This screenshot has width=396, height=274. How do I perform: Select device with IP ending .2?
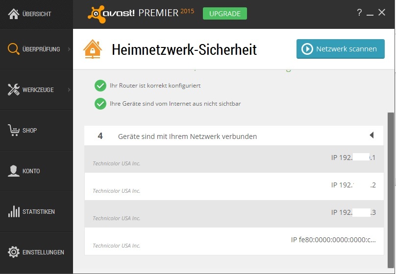click(234, 186)
